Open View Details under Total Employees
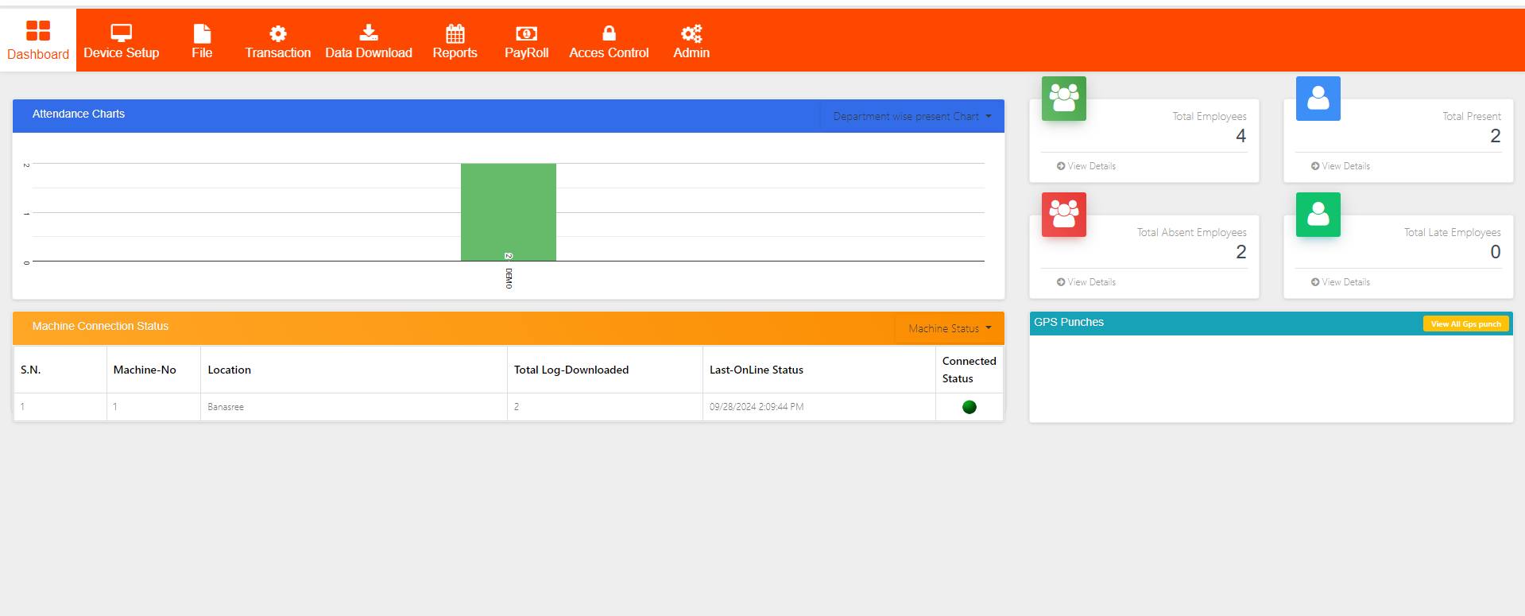The height and width of the screenshot is (616, 1525). 1086,166
